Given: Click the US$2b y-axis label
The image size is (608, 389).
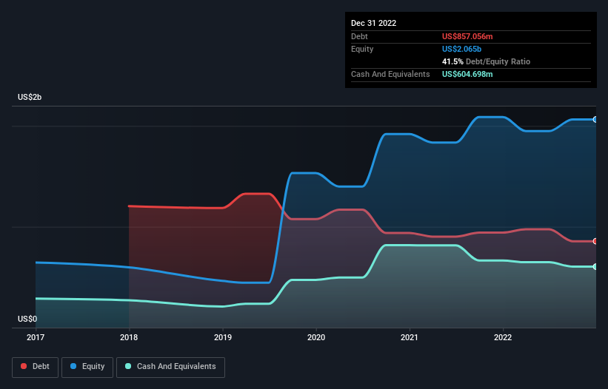Looking at the screenshot, I should point(30,97).
